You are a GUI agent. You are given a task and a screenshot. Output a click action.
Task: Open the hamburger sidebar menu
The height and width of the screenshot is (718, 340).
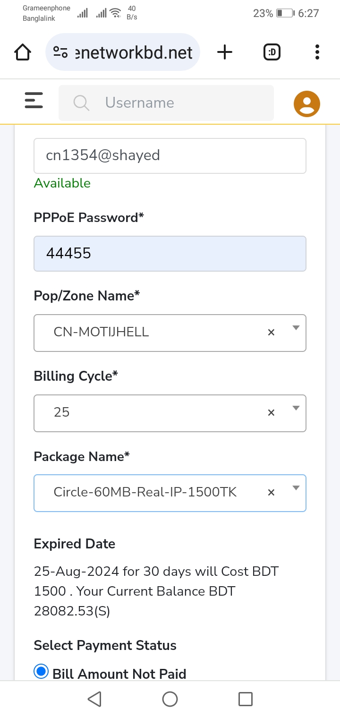point(34,101)
